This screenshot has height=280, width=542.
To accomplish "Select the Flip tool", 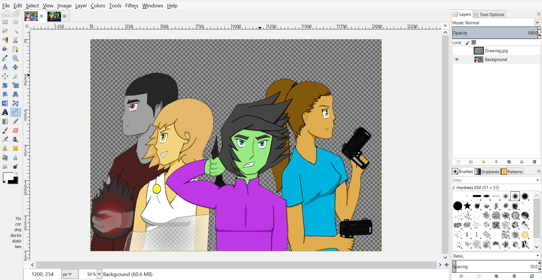I will click(x=5, y=103).
